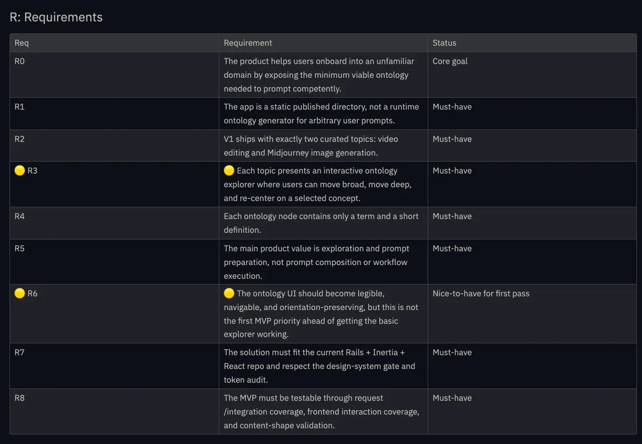The width and height of the screenshot is (642, 444).
Task: Select the R4 identifier cell
Action: [19, 216]
